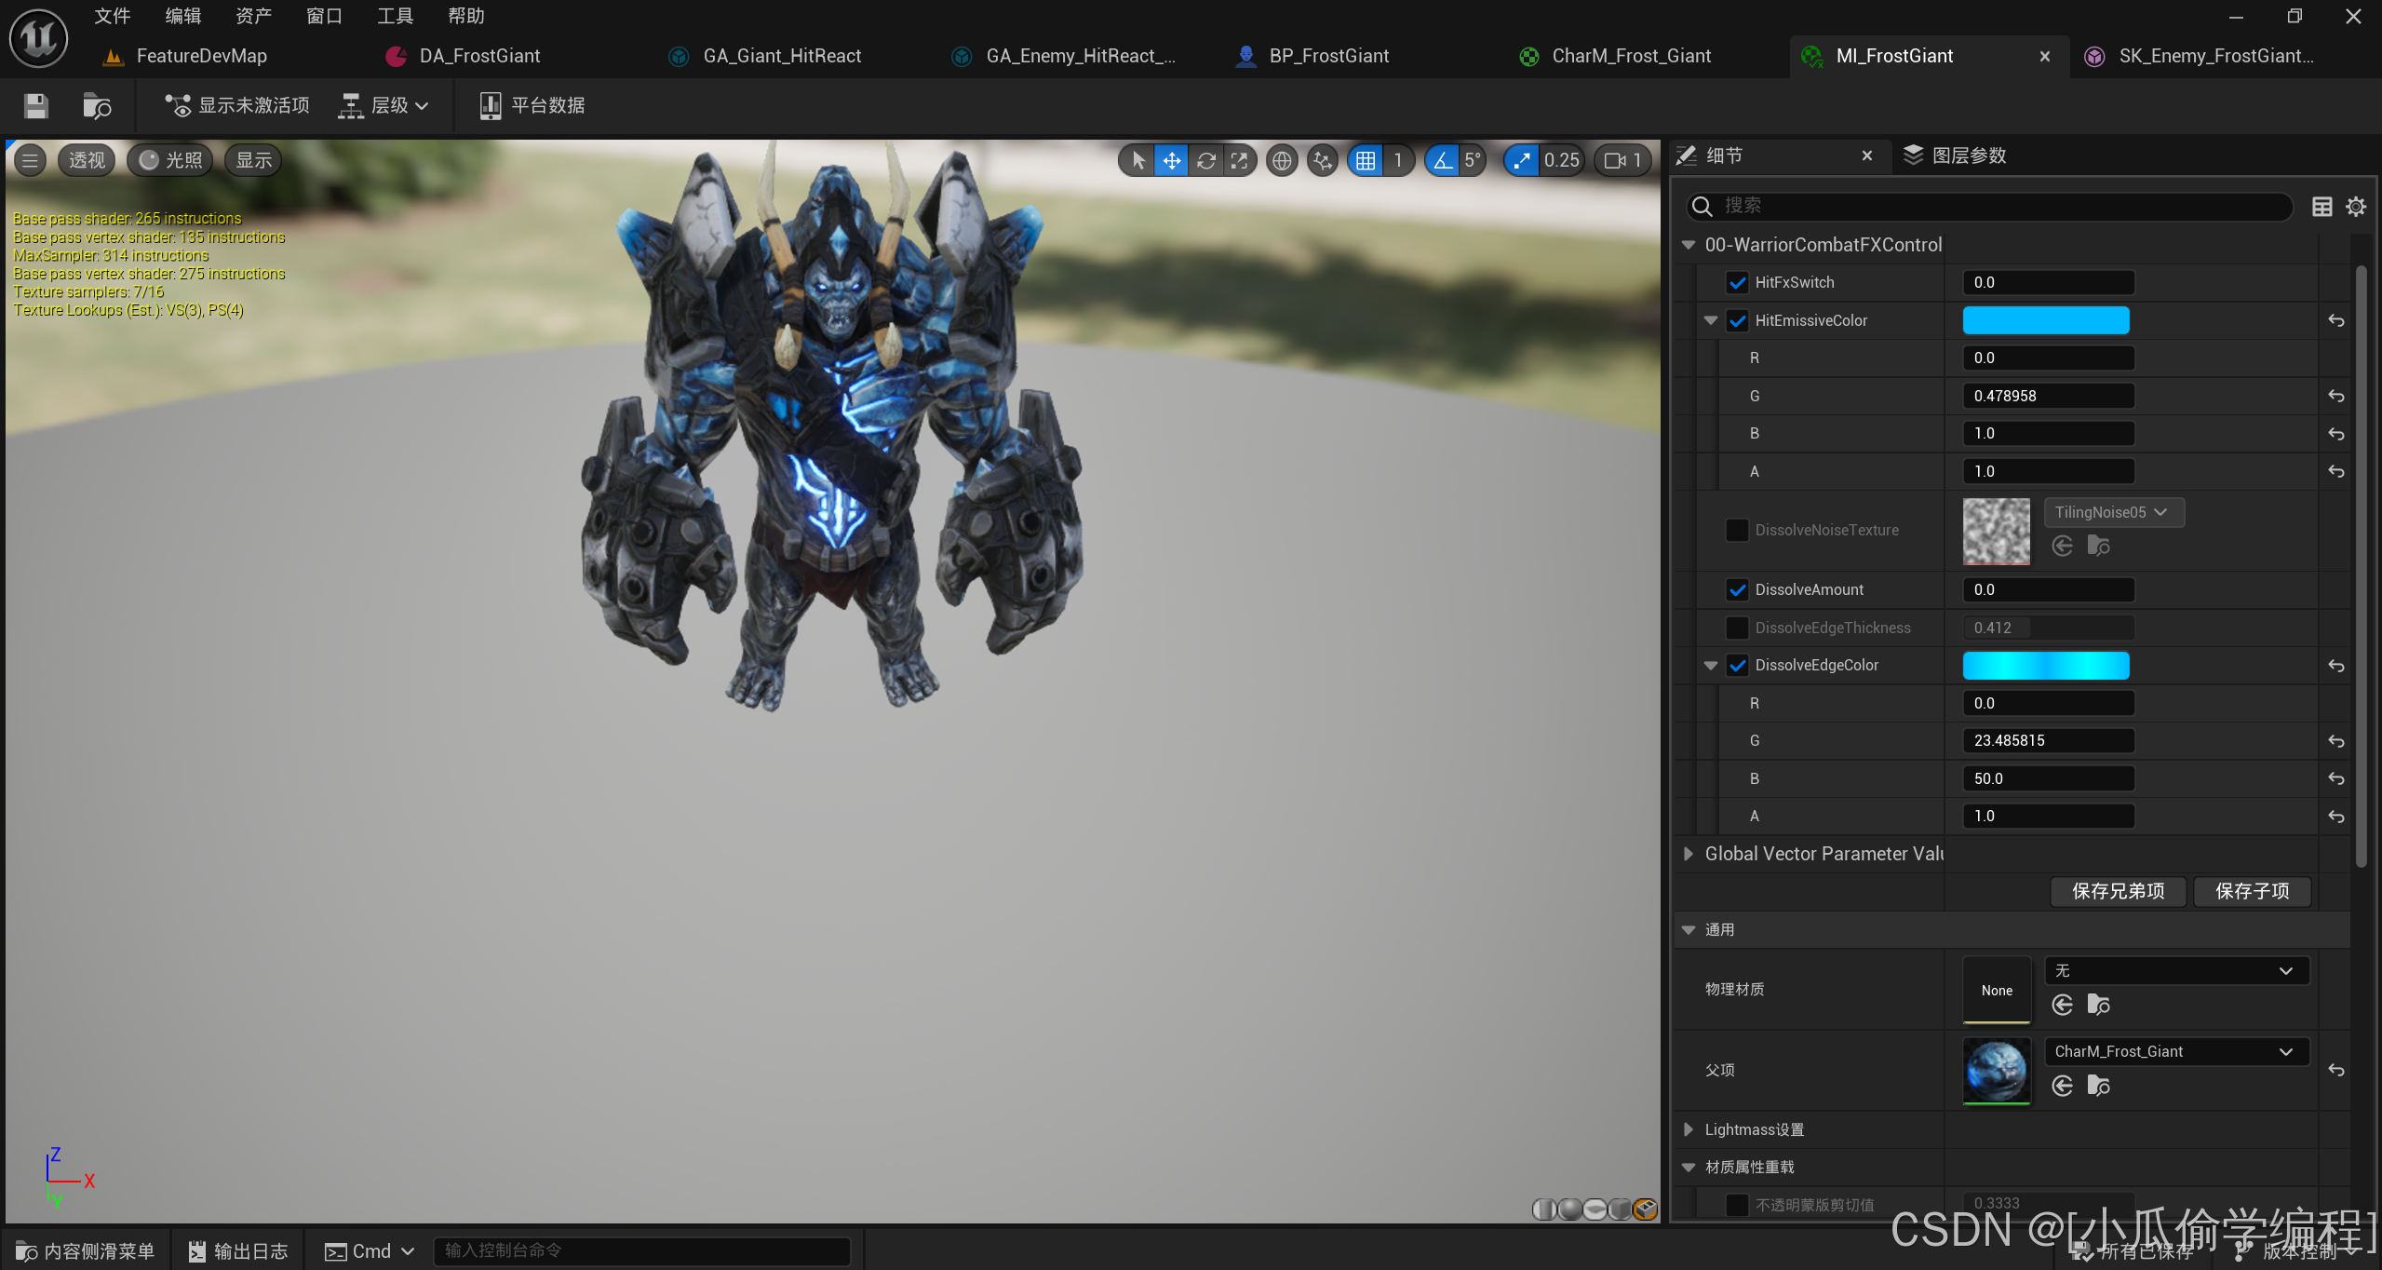The height and width of the screenshot is (1270, 2382).
Task: Activate the Rotate tool
Action: click(1206, 160)
